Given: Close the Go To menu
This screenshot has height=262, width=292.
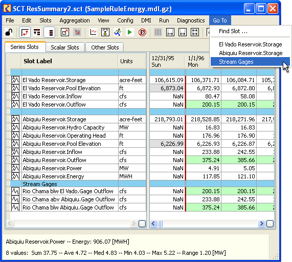Looking at the screenshot, I should point(220,20).
